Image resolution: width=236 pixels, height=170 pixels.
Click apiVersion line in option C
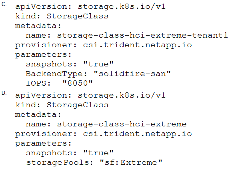point(90,7)
